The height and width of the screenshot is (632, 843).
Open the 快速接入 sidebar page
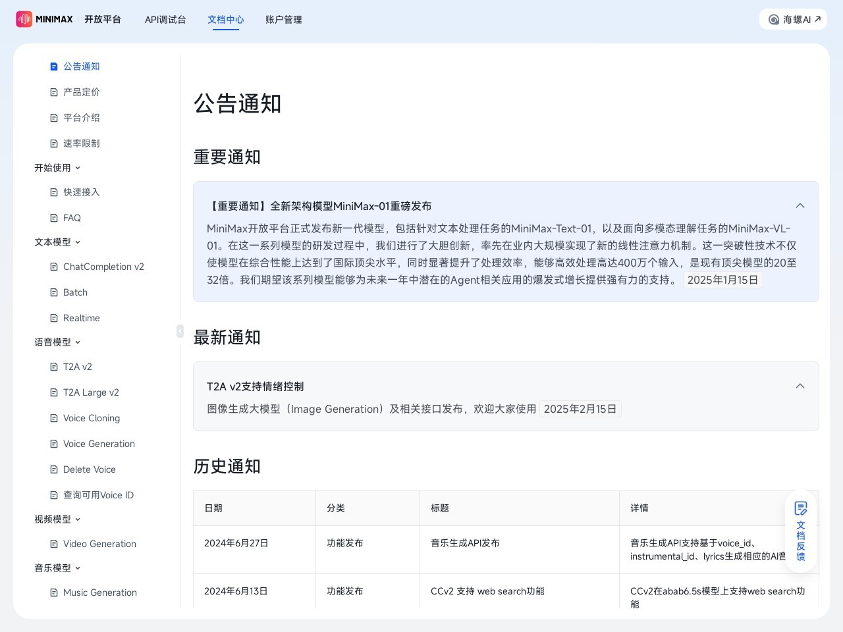coord(82,192)
